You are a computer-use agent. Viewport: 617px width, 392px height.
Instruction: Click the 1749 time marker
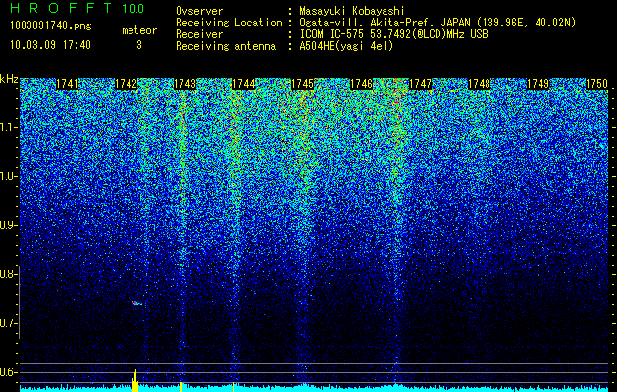pyautogui.click(x=538, y=84)
